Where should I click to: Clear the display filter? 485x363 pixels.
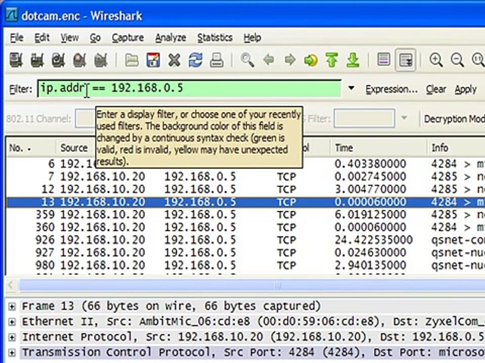click(x=436, y=89)
